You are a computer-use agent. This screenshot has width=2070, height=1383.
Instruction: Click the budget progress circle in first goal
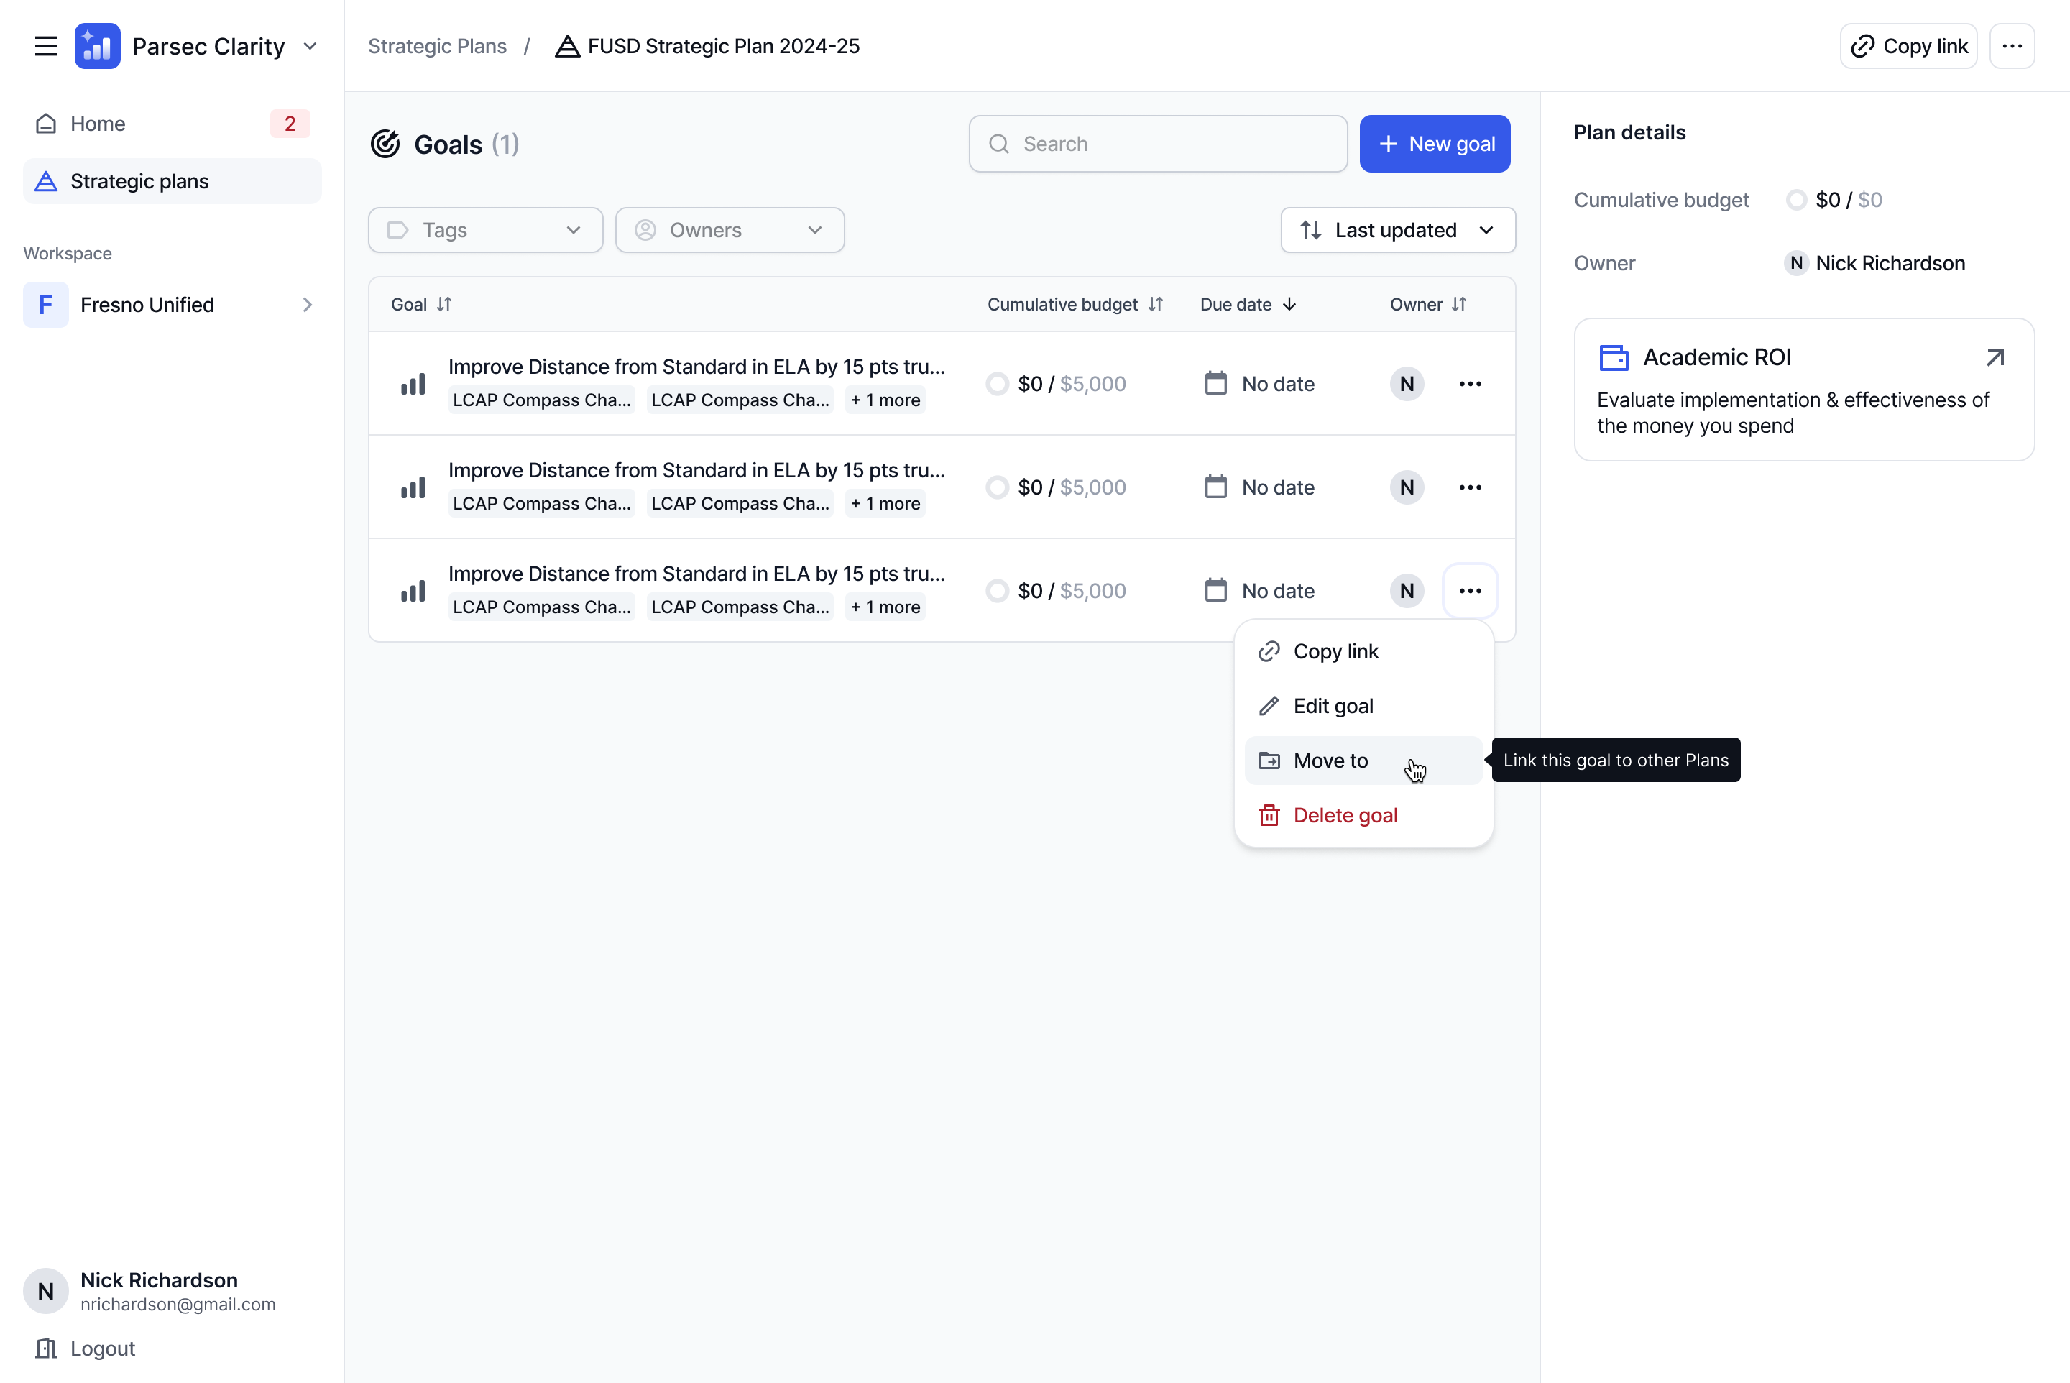[997, 384]
